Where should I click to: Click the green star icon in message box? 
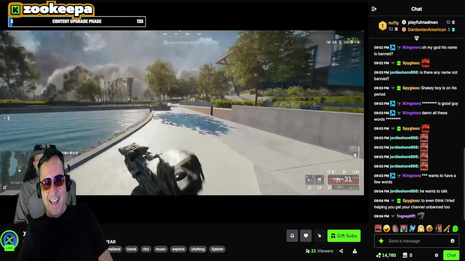pos(381,241)
